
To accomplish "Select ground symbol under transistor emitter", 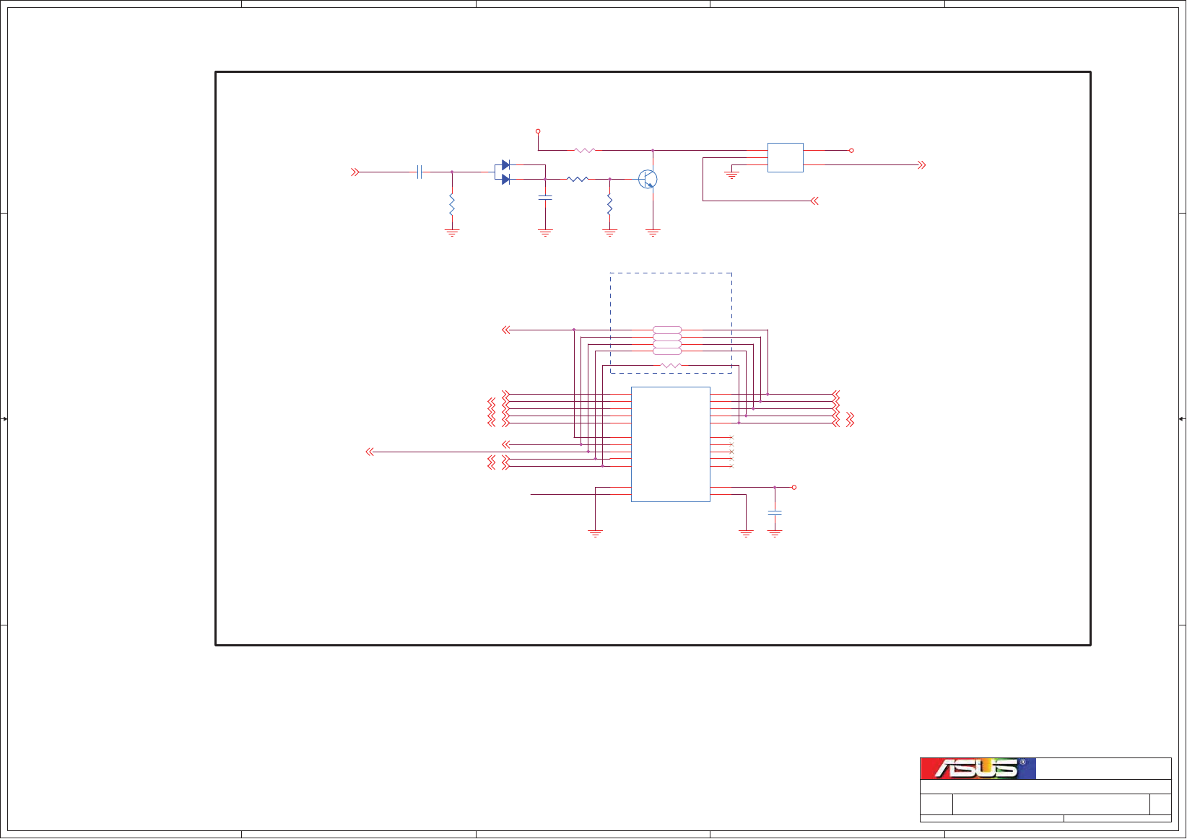I will [x=653, y=232].
